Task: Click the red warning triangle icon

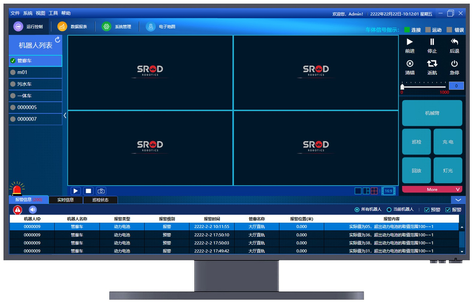Action: pyautogui.click(x=18, y=210)
